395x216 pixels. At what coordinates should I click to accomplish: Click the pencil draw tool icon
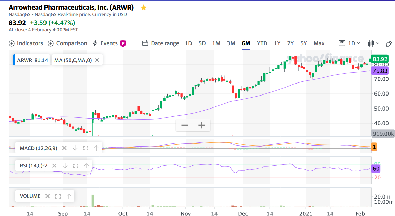point(389,43)
